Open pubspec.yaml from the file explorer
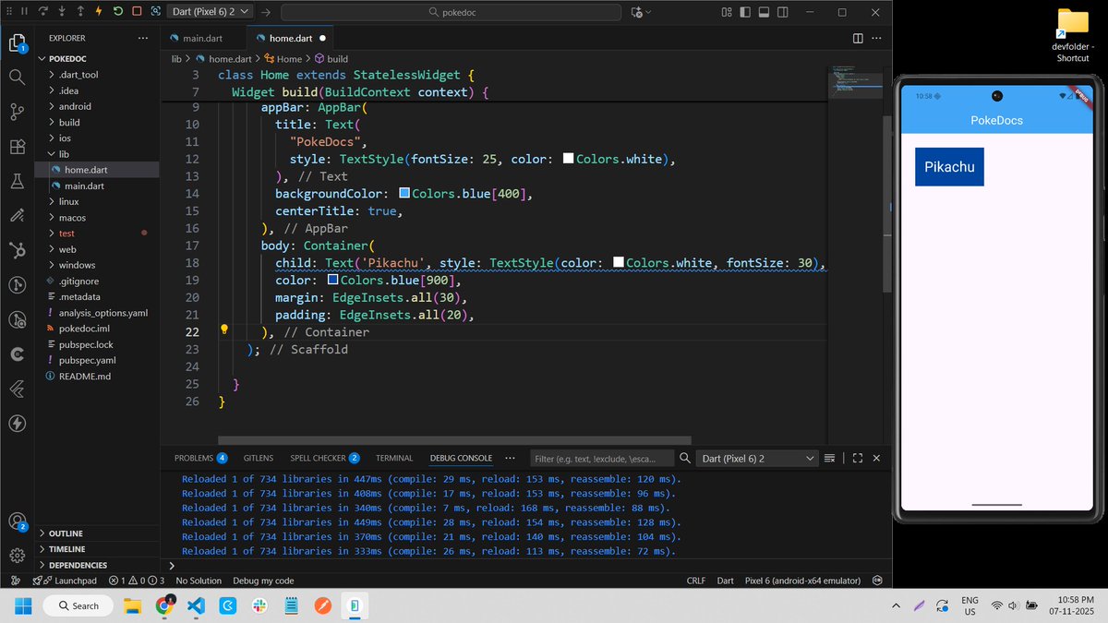 click(87, 360)
